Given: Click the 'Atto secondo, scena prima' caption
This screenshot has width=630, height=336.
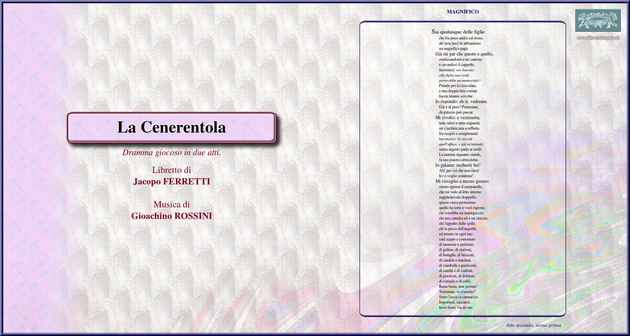Looking at the screenshot, I should click(533, 325).
